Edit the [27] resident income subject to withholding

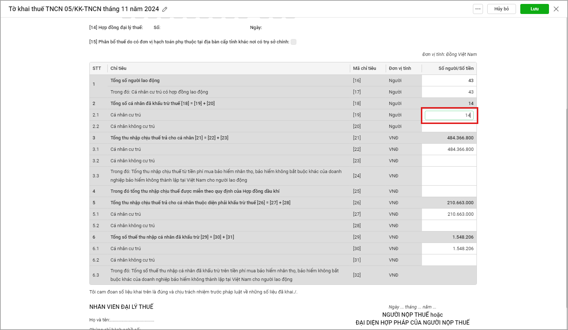point(449,214)
